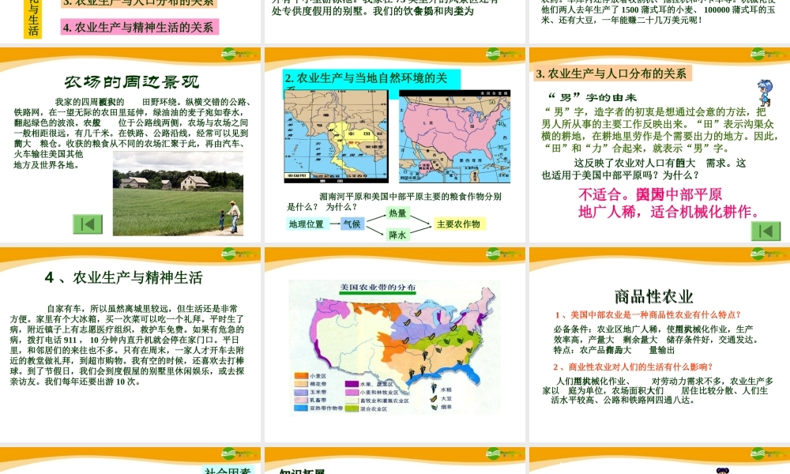Click the 热量 box in the flow diagram
This screenshot has width=790, height=474.
[397, 213]
